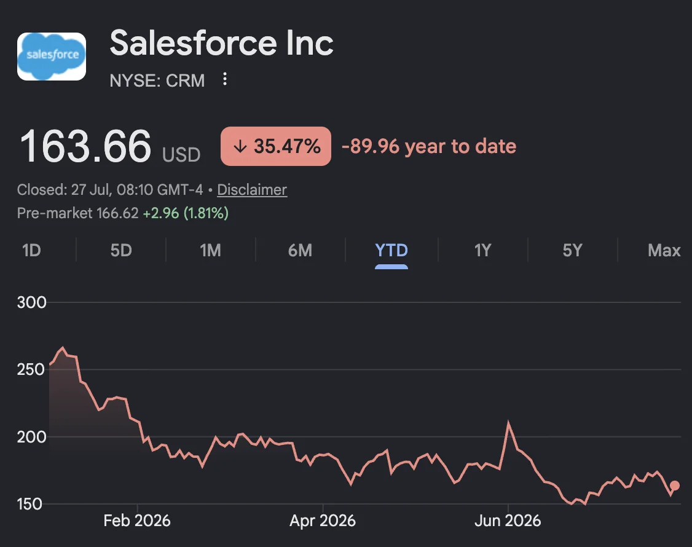Switch to the 1D range tab
The image size is (692, 547).
pos(31,250)
